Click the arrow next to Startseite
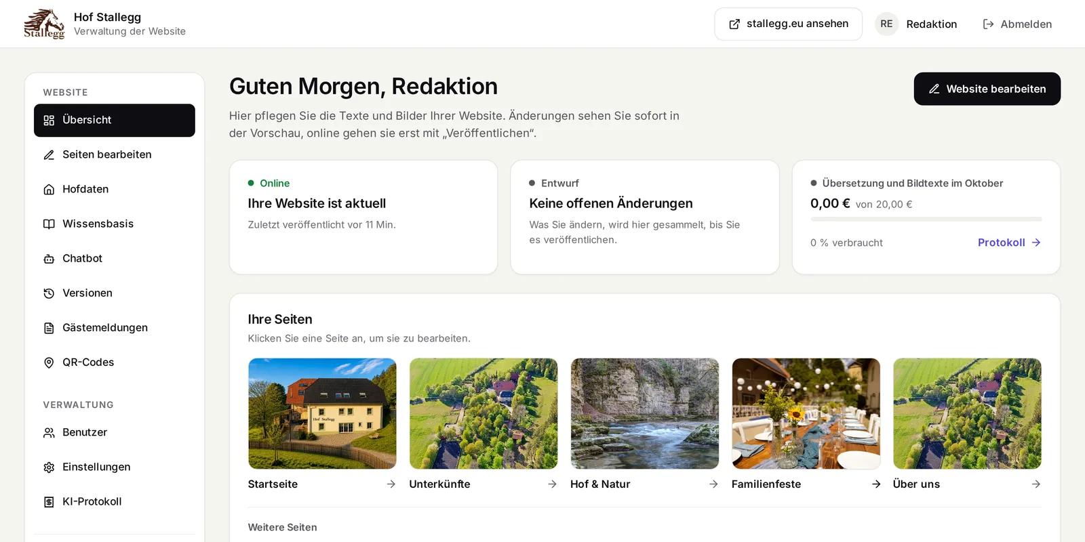The width and height of the screenshot is (1085, 542). 391,484
